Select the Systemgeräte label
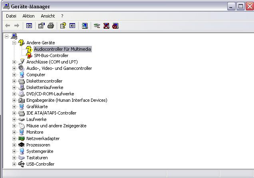Viewport: 254px width, 178px height. click(x=40, y=151)
